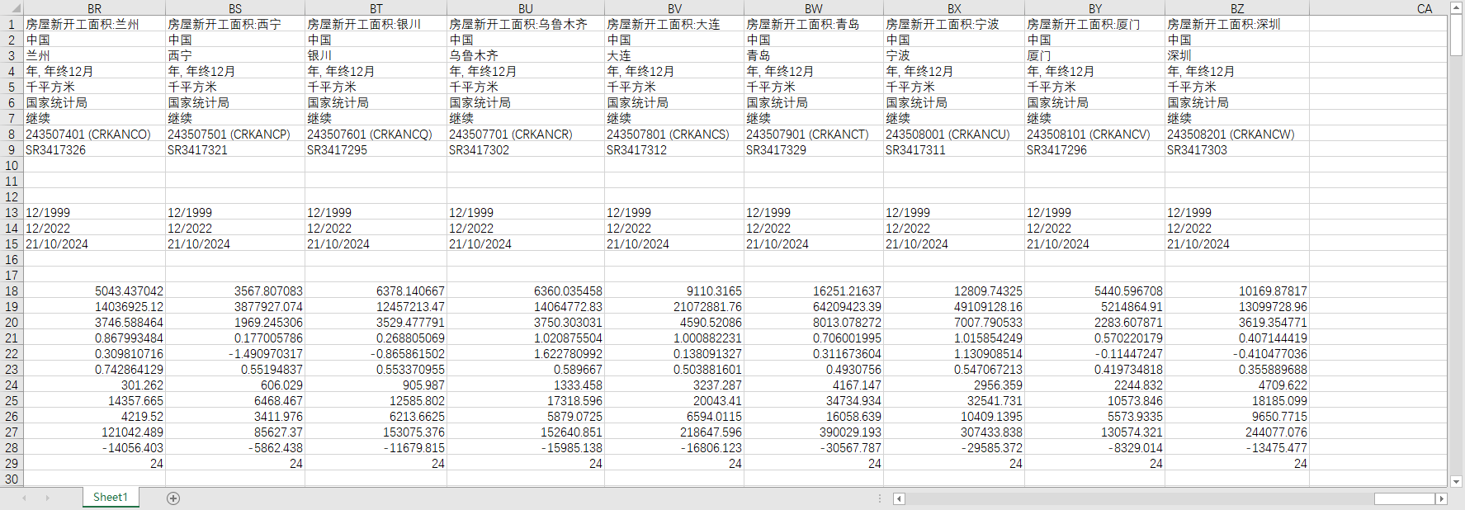Viewport: 1465px width, 510px height.
Task: Click the next sheet navigation arrow
Action: (47, 498)
